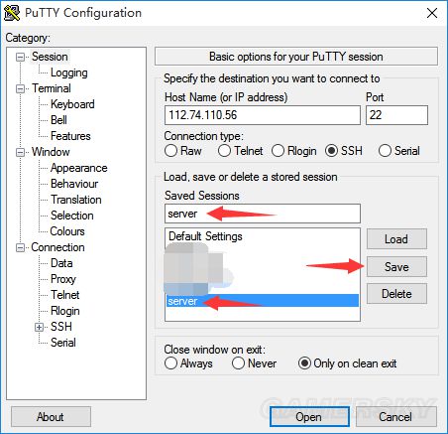Collapse the Window tree node
The image size is (448, 434).
(21, 152)
